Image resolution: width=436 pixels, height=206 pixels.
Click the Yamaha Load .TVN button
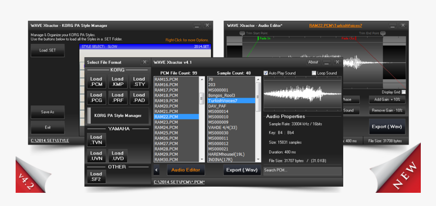[x=96, y=140]
